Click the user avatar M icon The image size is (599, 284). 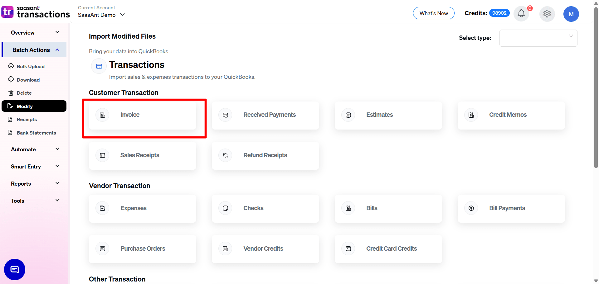point(571,14)
